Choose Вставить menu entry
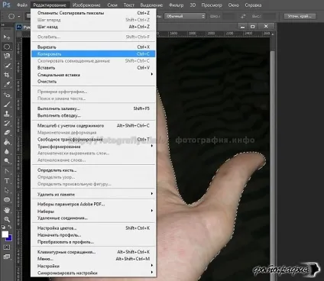Viewport: 324px width, 281px height. tap(93, 68)
